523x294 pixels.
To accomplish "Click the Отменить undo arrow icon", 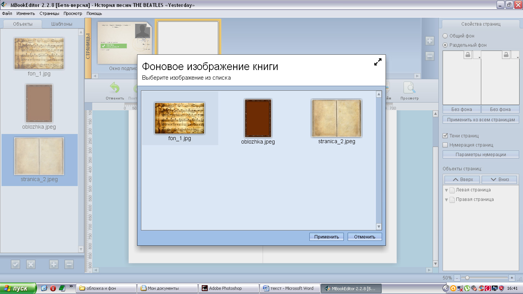I will pos(115,88).
